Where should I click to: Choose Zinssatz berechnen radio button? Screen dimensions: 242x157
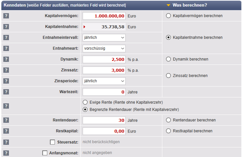click(168, 76)
